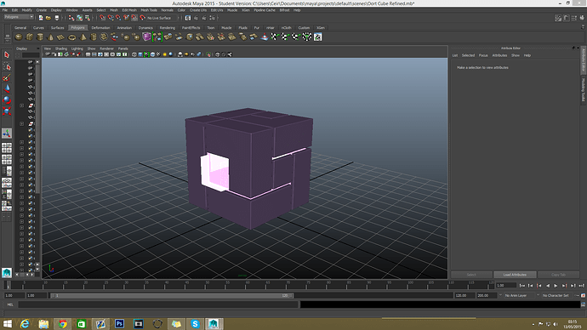This screenshot has height=330, width=587.
Task: Click the playback range slider bar
Action: [172, 295]
